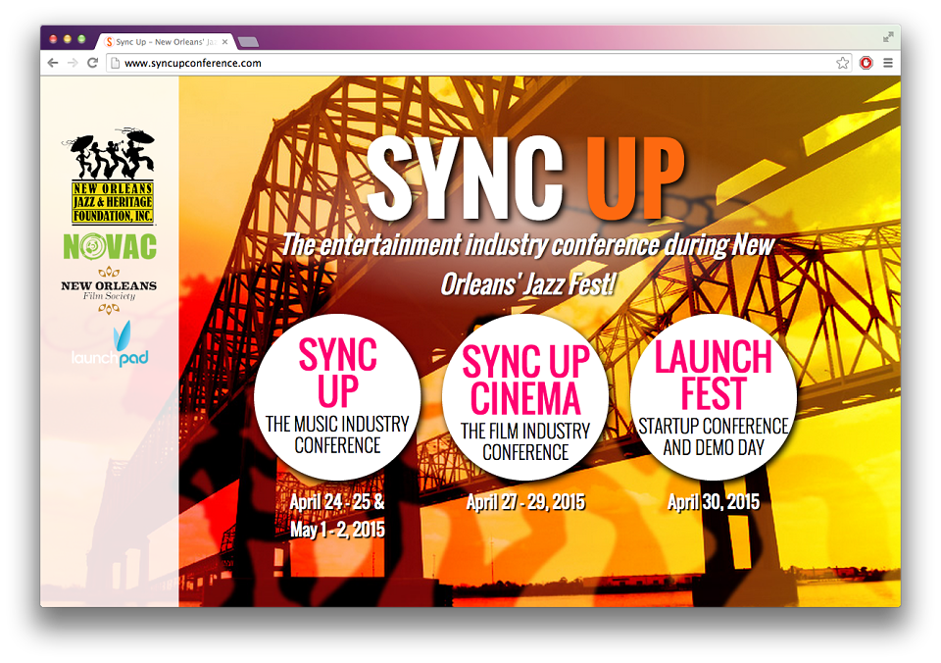Close the Sync Up browser tab
The height and width of the screenshot is (663, 941).
point(225,42)
